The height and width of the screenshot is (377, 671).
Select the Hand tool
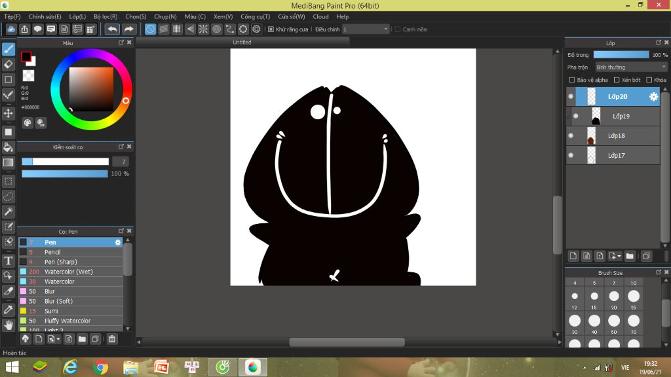pyautogui.click(x=9, y=325)
